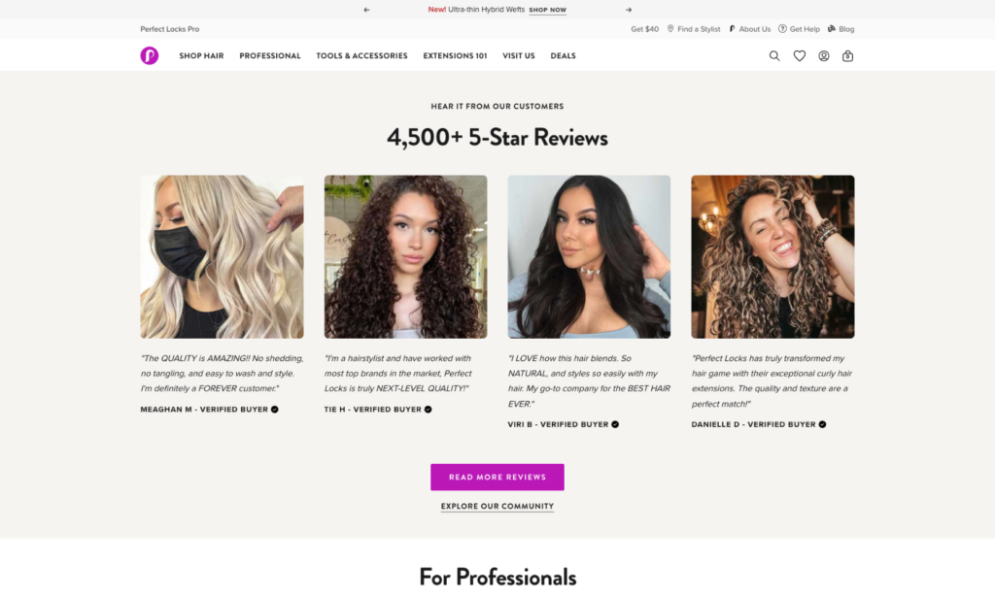Select Meaghan M's blonde hair review photo

coord(222,257)
